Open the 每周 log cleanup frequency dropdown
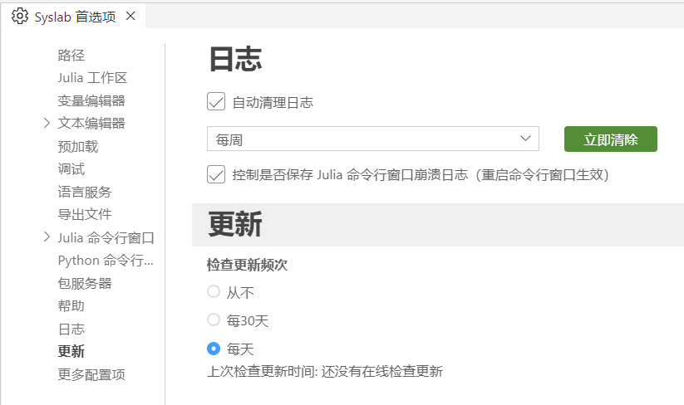Image resolution: width=684 pixels, height=405 pixels. pos(373,139)
